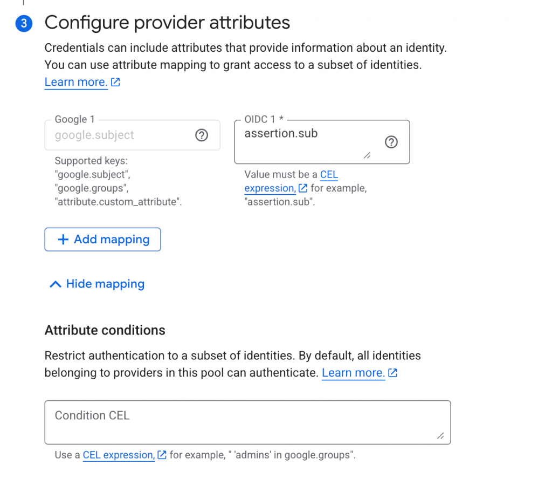Open the Learn more link under provider attributes
Screen dimensions: 552x478
(x=75, y=82)
